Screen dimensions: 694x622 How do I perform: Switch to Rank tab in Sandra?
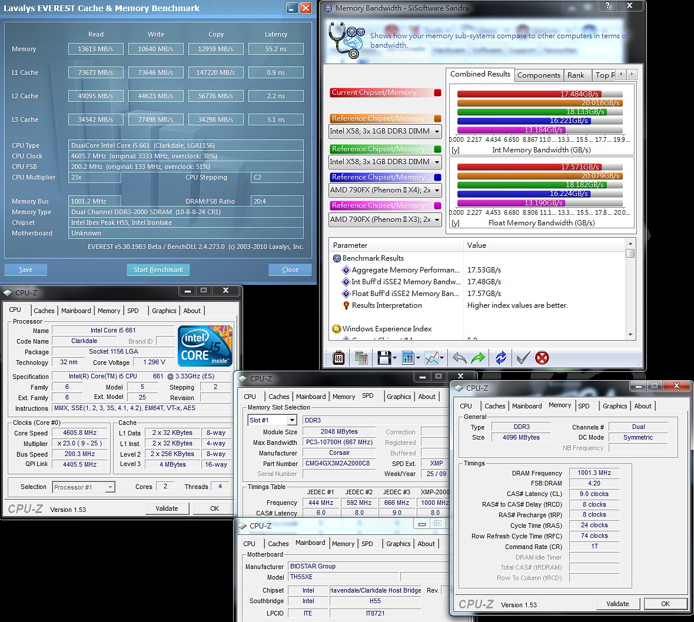(576, 75)
